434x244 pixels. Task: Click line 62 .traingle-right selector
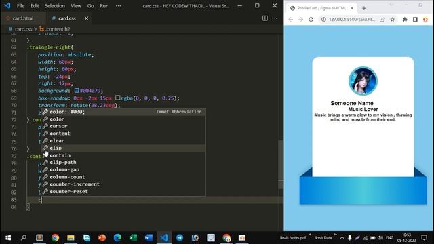tap(50, 47)
